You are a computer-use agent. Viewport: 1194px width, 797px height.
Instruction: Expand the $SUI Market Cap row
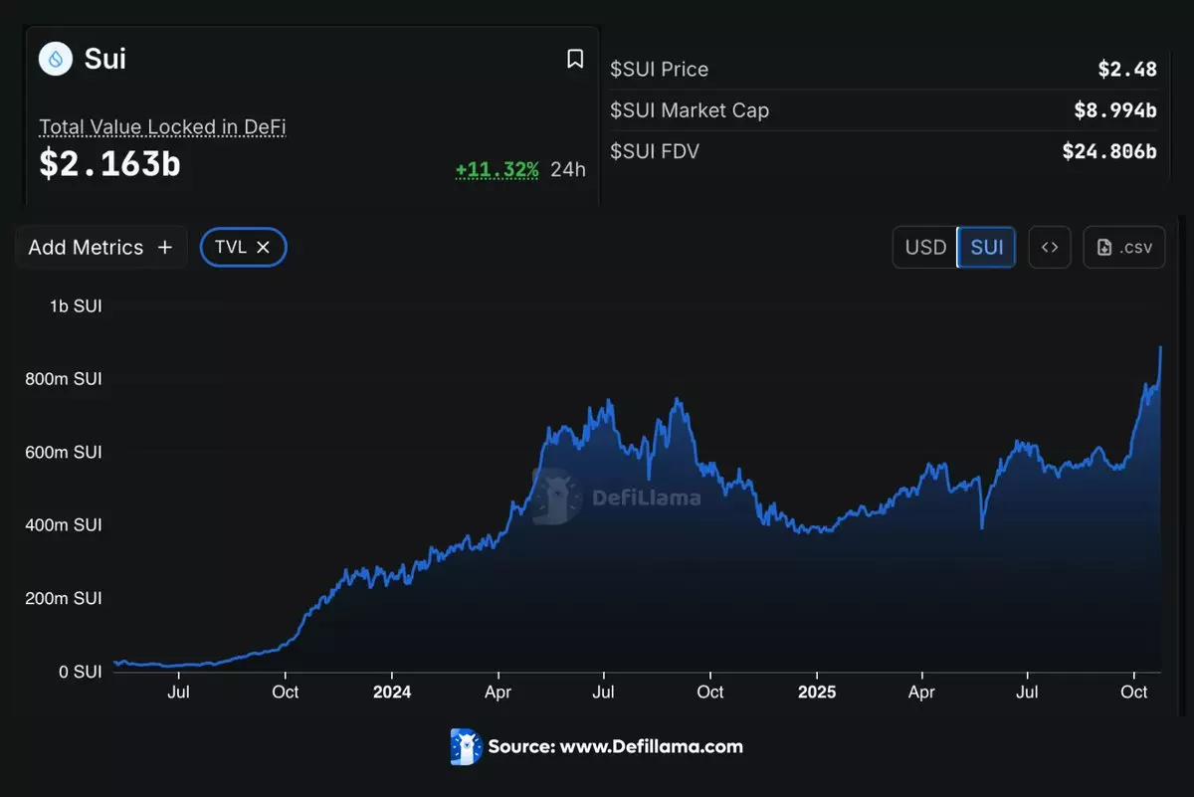tap(884, 110)
